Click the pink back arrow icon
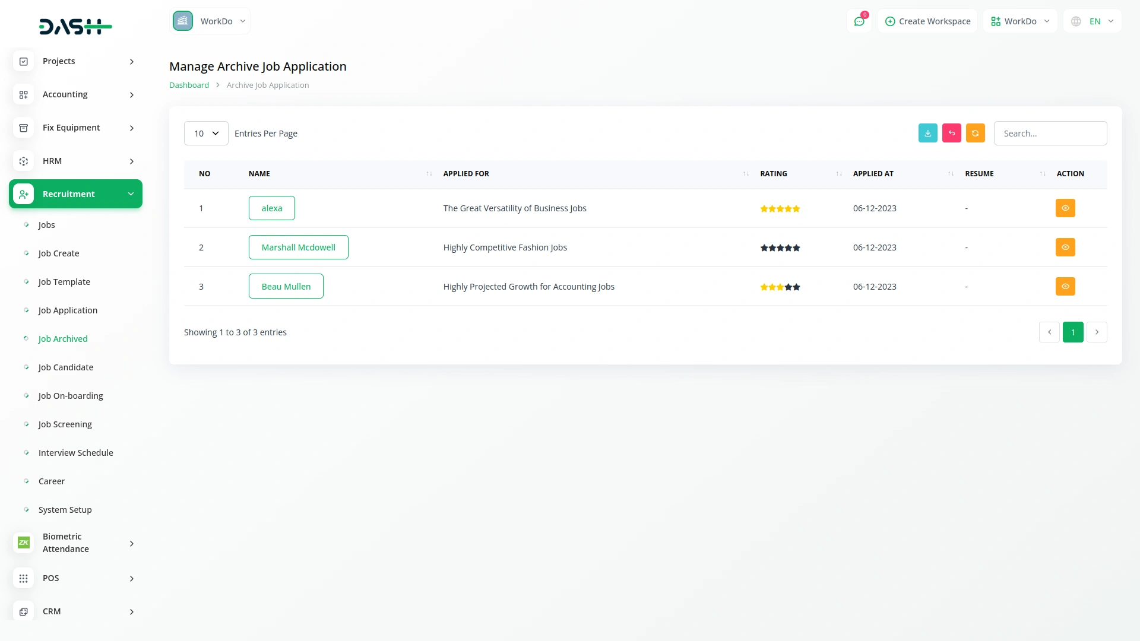This screenshot has height=641, width=1140. tap(952, 133)
